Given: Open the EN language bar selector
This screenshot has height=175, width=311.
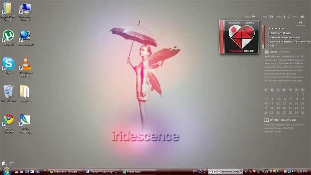Looking at the screenshot, I should point(195,171).
